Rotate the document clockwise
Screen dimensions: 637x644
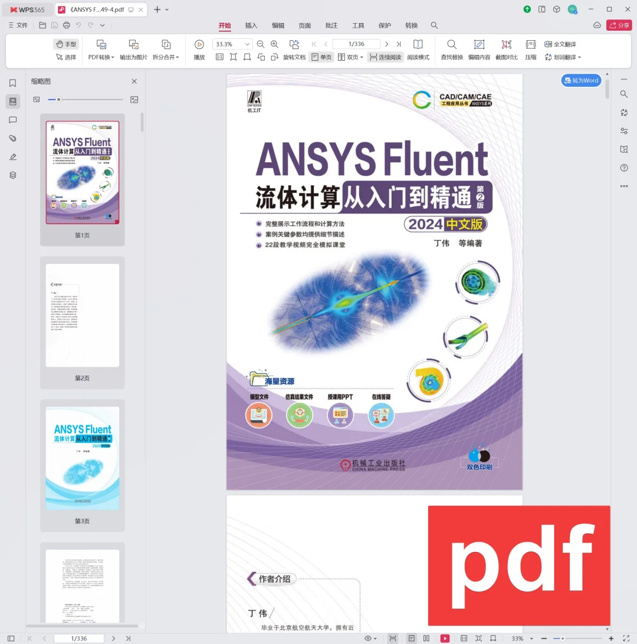[274, 57]
